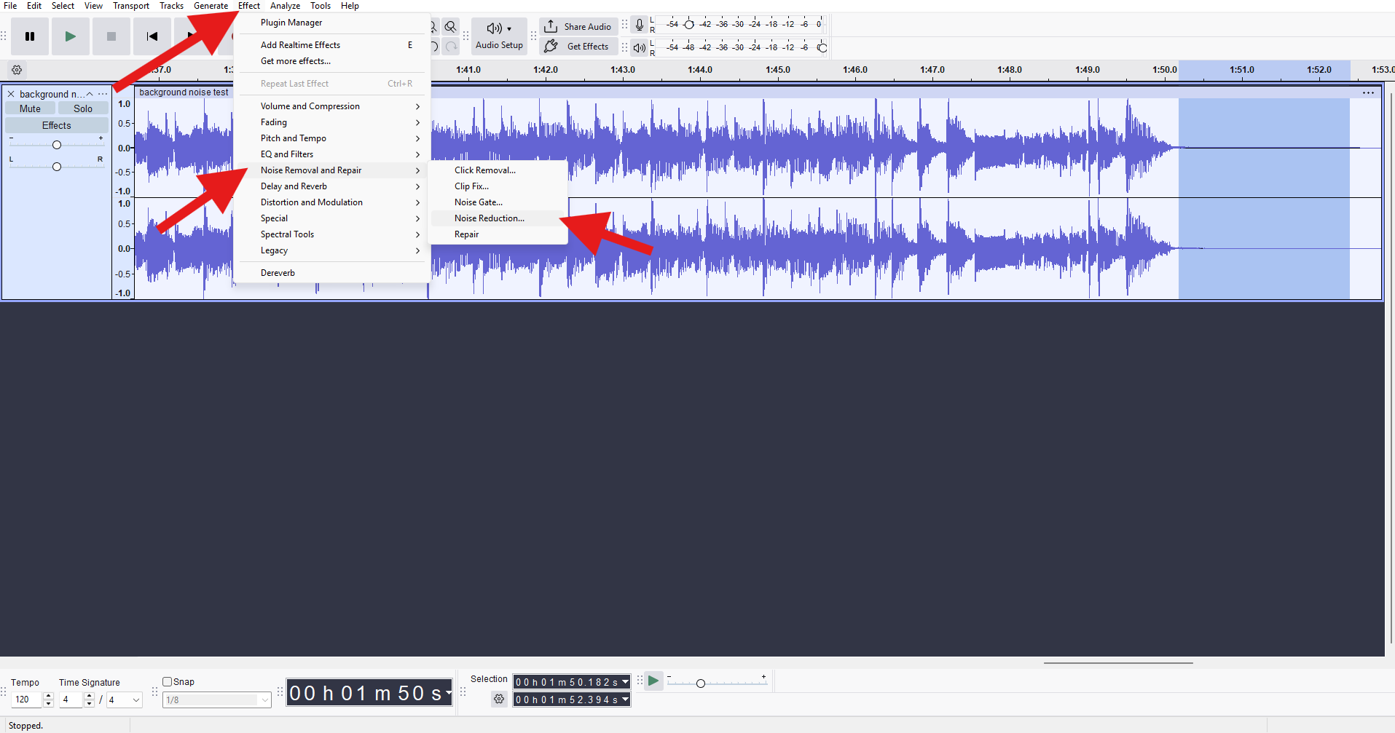Viewport: 1395px width, 733px height.
Task: Click the Share Audio upload icon
Action: tap(551, 26)
